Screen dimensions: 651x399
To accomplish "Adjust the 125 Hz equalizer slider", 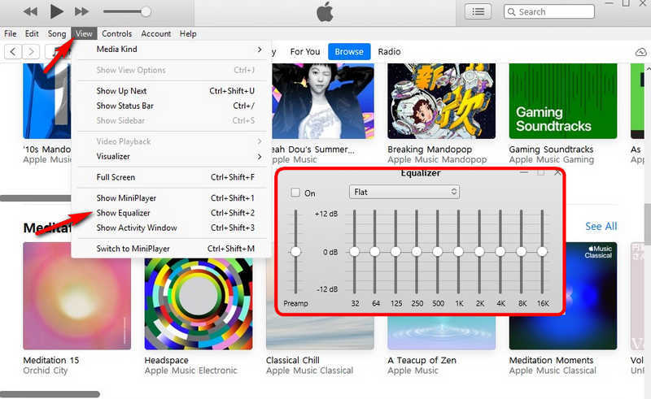I will point(395,251).
